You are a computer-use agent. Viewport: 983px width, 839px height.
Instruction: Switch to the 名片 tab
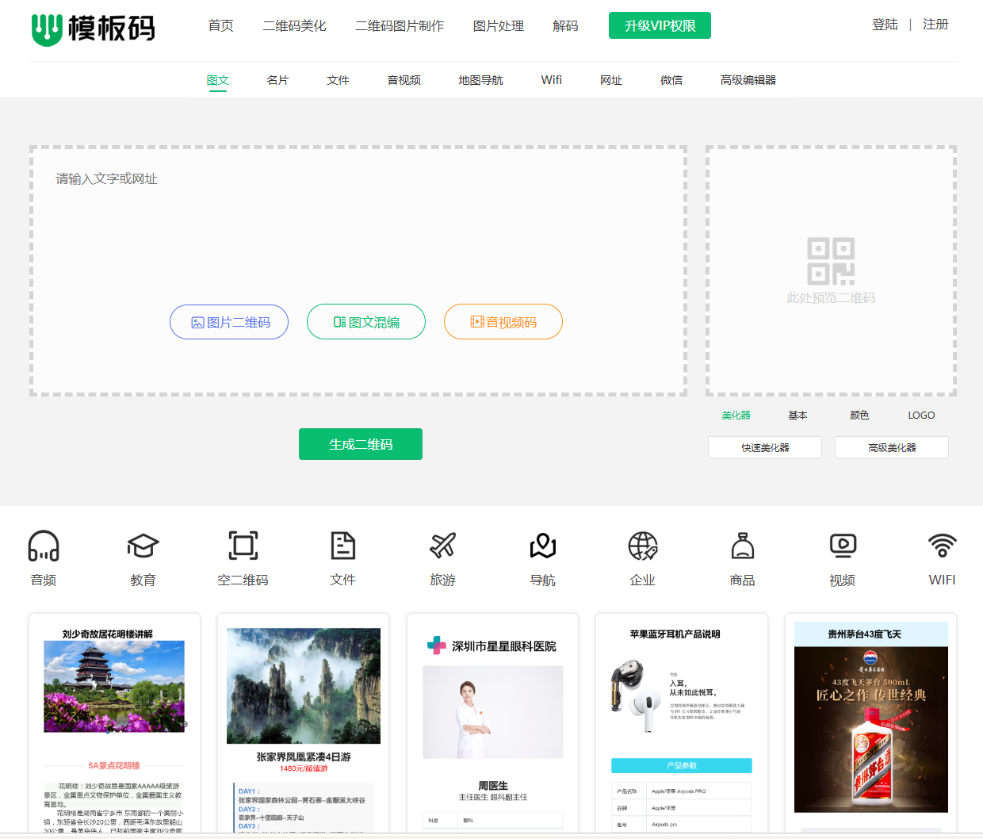[278, 80]
